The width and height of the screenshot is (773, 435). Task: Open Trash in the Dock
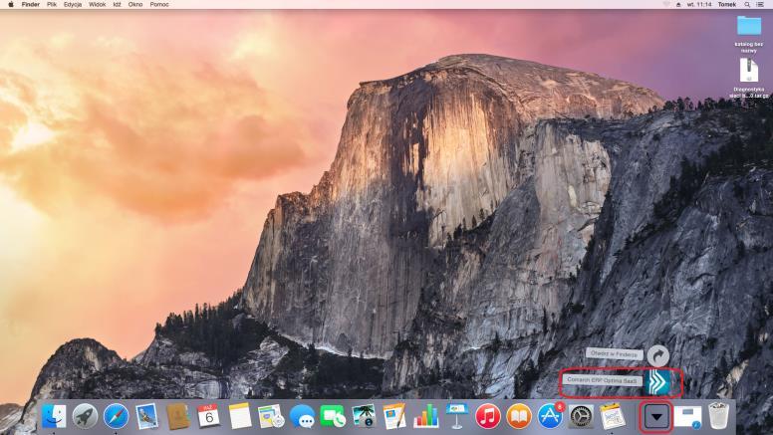point(718,416)
